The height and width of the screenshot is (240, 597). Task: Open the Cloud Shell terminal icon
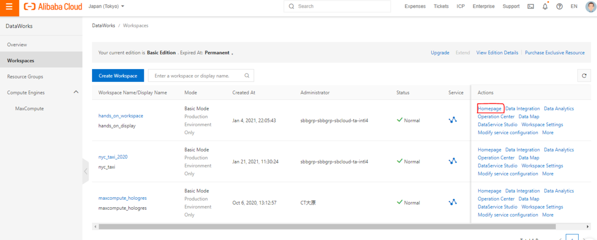[x=531, y=6]
